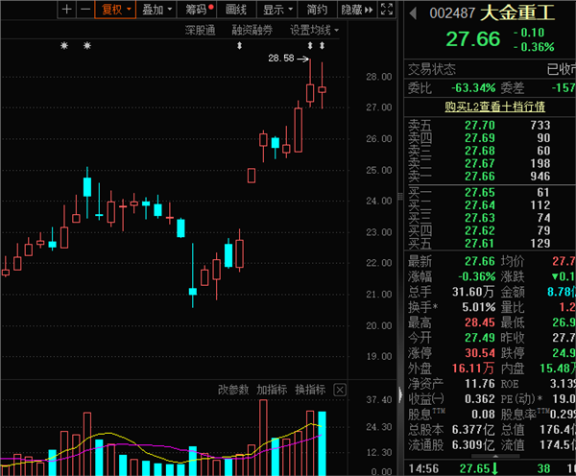Viewport: 576px width, 476px height.
Task: Click the 总手 value 31.60万
Action: [x=473, y=292]
